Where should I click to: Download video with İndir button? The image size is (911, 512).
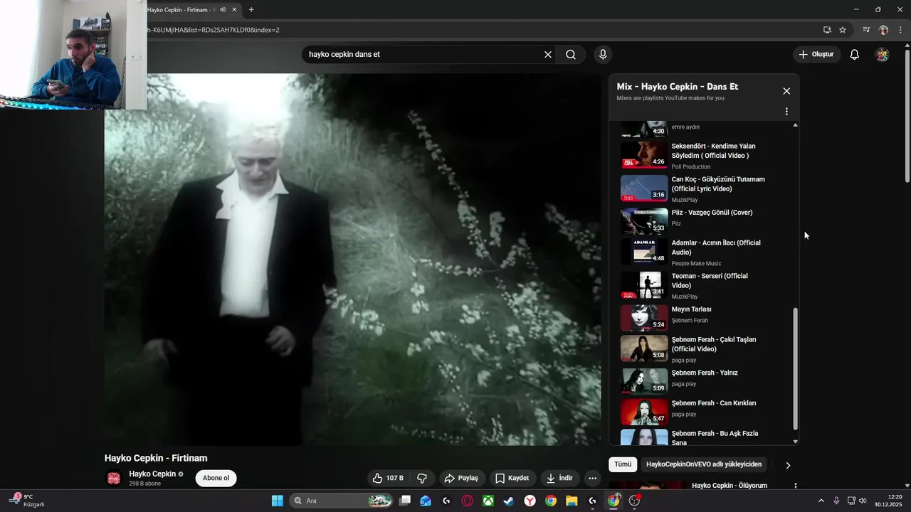559,479
